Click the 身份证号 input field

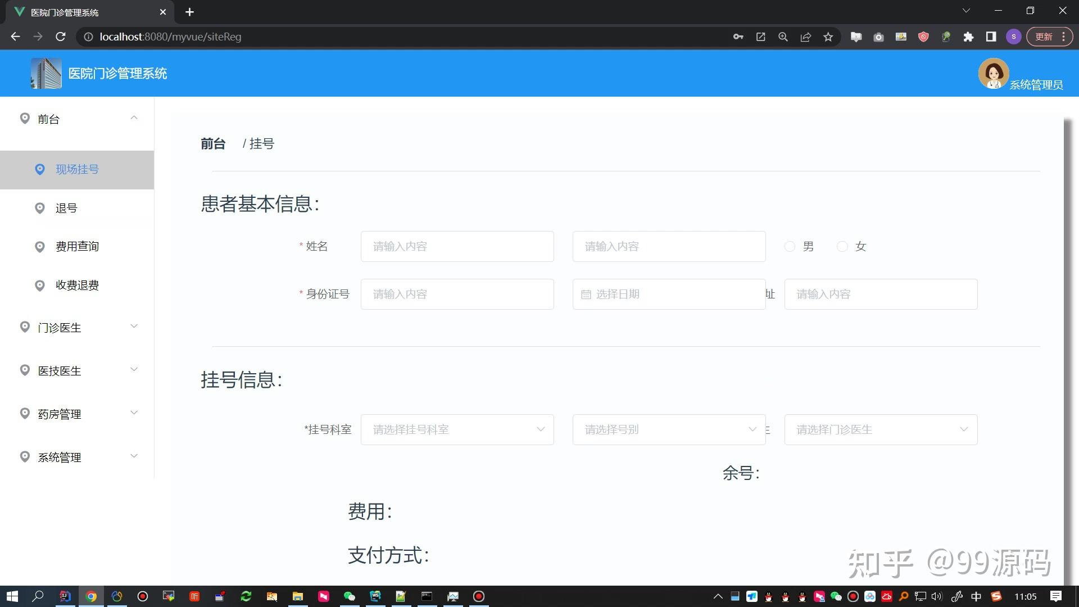(x=457, y=295)
